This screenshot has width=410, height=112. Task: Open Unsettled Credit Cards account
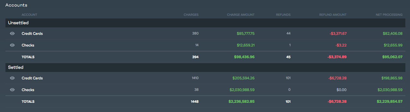[32, 33]
